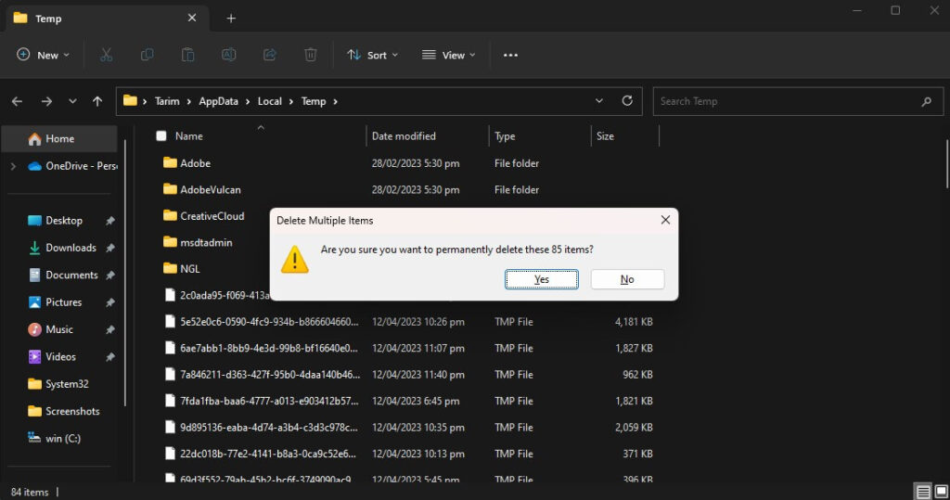Open recent locations chevron dropdown
The image size is (950, 500).
click(x=72, y=101)
